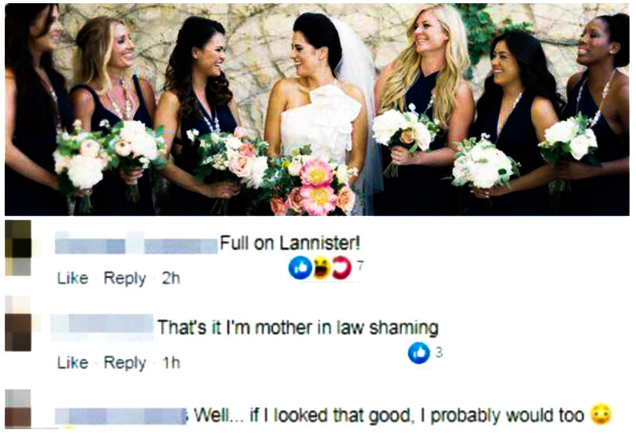Click the 2h timestamp

point(171,279)
